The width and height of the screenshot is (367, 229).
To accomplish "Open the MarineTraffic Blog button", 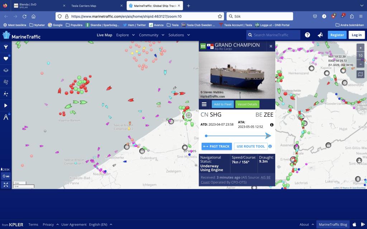I will coord(333,225).
